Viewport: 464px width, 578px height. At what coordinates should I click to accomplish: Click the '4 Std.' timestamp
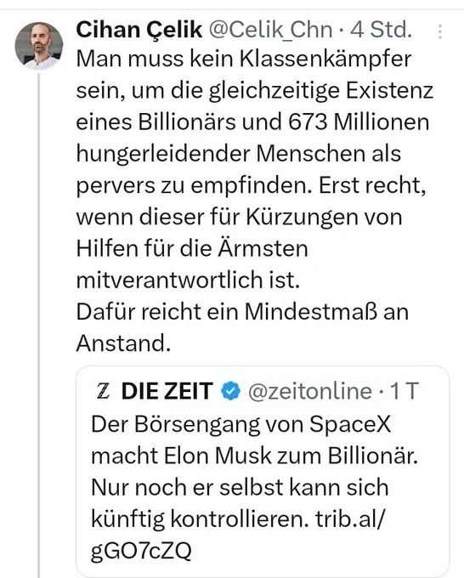tap(381, 30)
